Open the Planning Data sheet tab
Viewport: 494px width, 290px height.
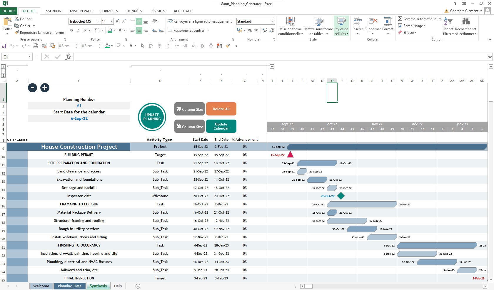point(69,286)
